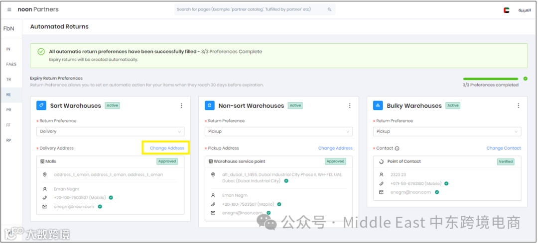Click the Sort Warehouses tag icon
This screenshot has height=244, width=538.
(41, 105)
